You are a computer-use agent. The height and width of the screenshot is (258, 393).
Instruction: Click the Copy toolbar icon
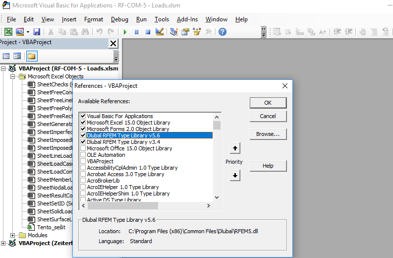tap(62, 32)
